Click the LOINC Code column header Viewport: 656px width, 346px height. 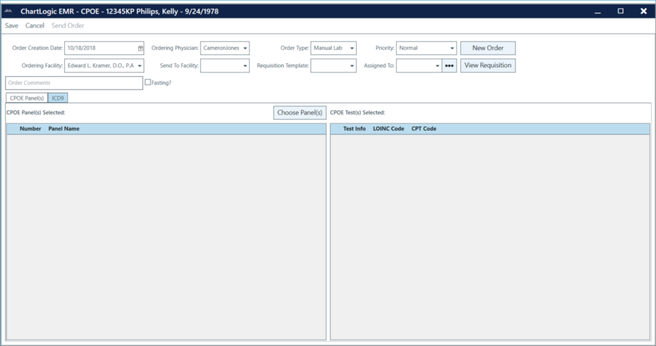[x=388, y=129]
